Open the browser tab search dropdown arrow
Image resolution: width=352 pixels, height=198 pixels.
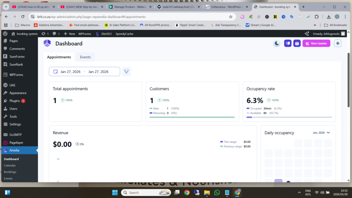tap(6, 7)
